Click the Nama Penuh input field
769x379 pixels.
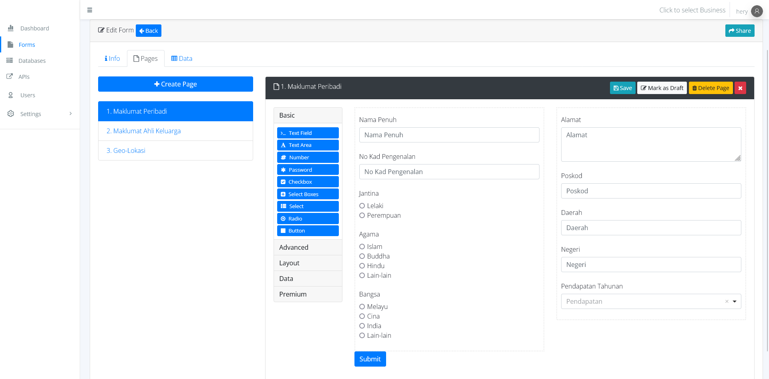(449, 135)
